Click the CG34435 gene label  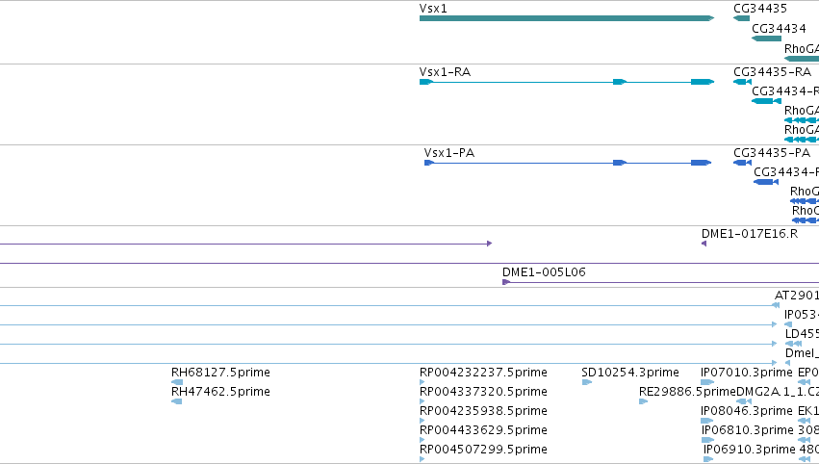[760, 9]
